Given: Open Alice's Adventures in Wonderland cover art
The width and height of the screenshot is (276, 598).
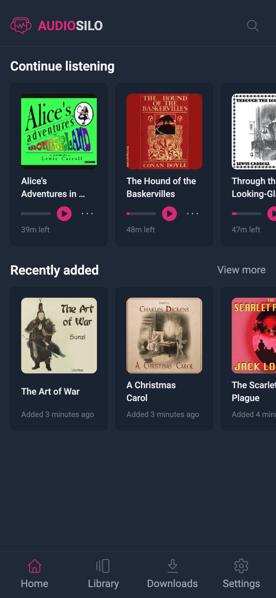Looking at the screenshot, I should pos(59,132).
